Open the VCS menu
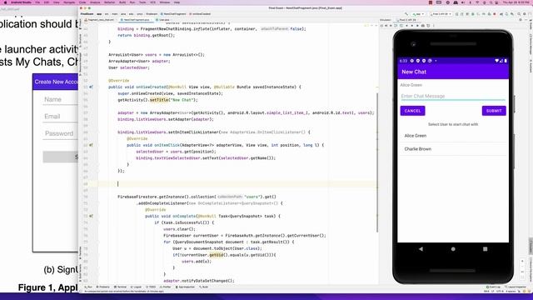 [152, 2]
